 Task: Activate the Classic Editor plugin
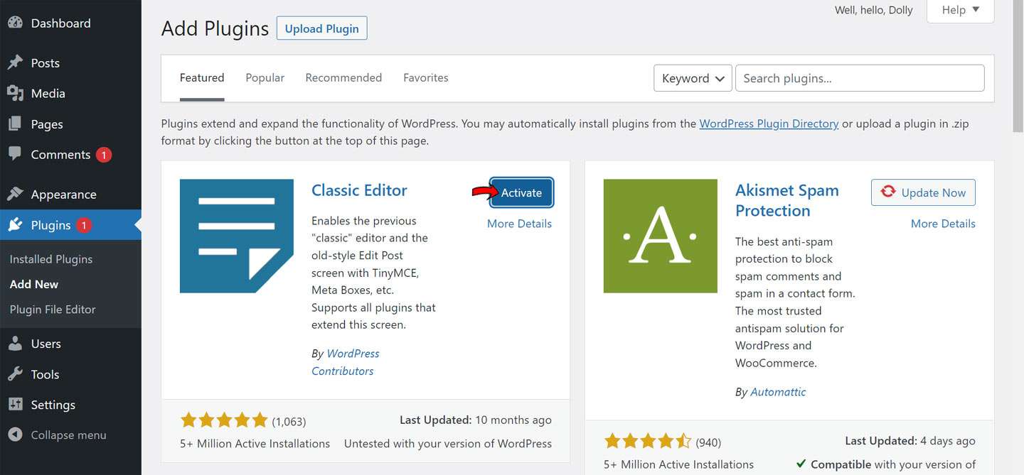521,192
